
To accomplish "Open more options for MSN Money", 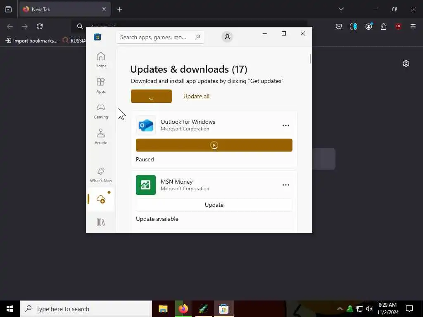I will pyautogui.click(x=286, y=185).
